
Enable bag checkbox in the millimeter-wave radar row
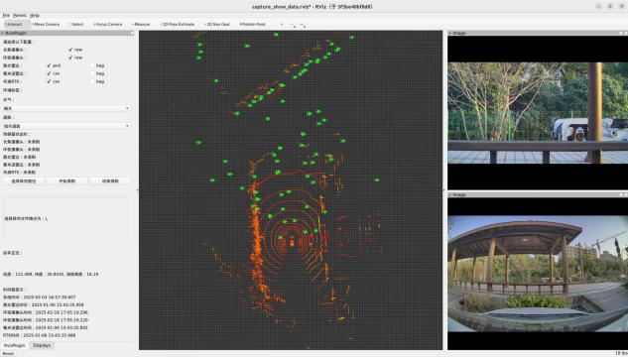coord(92,73)
